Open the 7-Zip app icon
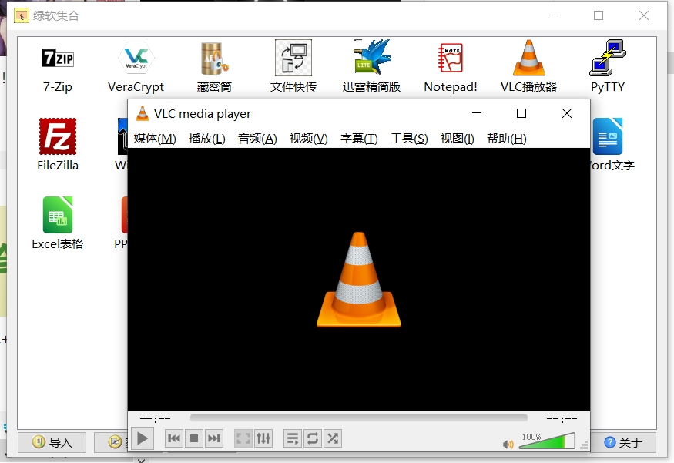Viewport: 674px width, 463px height. tap(58, 59)
